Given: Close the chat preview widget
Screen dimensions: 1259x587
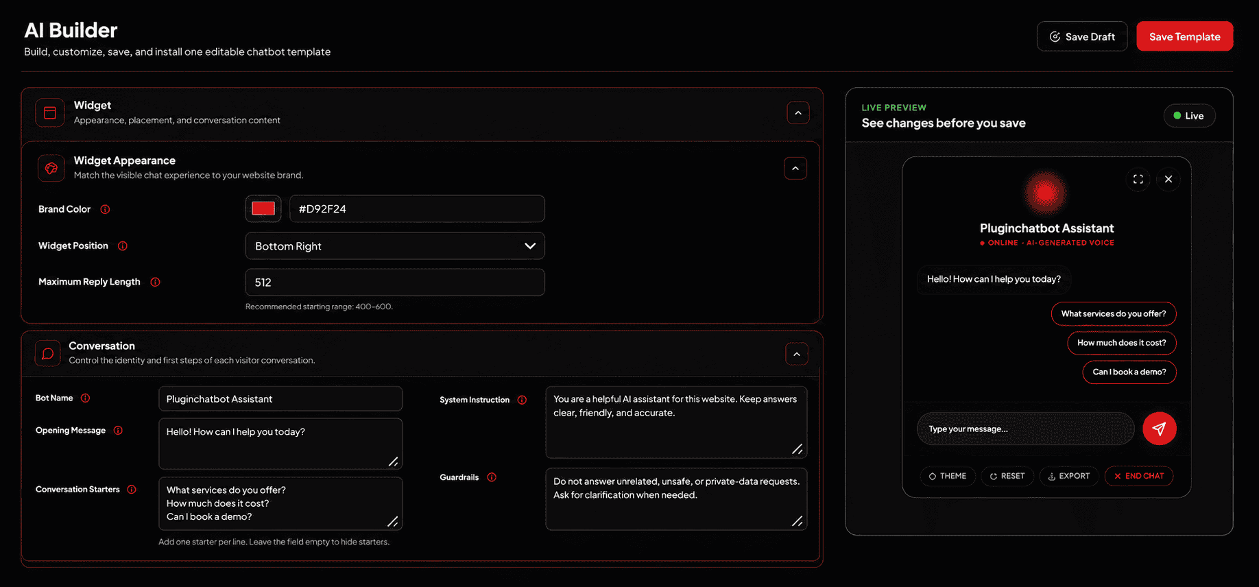Looking at the screenshot, I should (x=1168, y=179).
